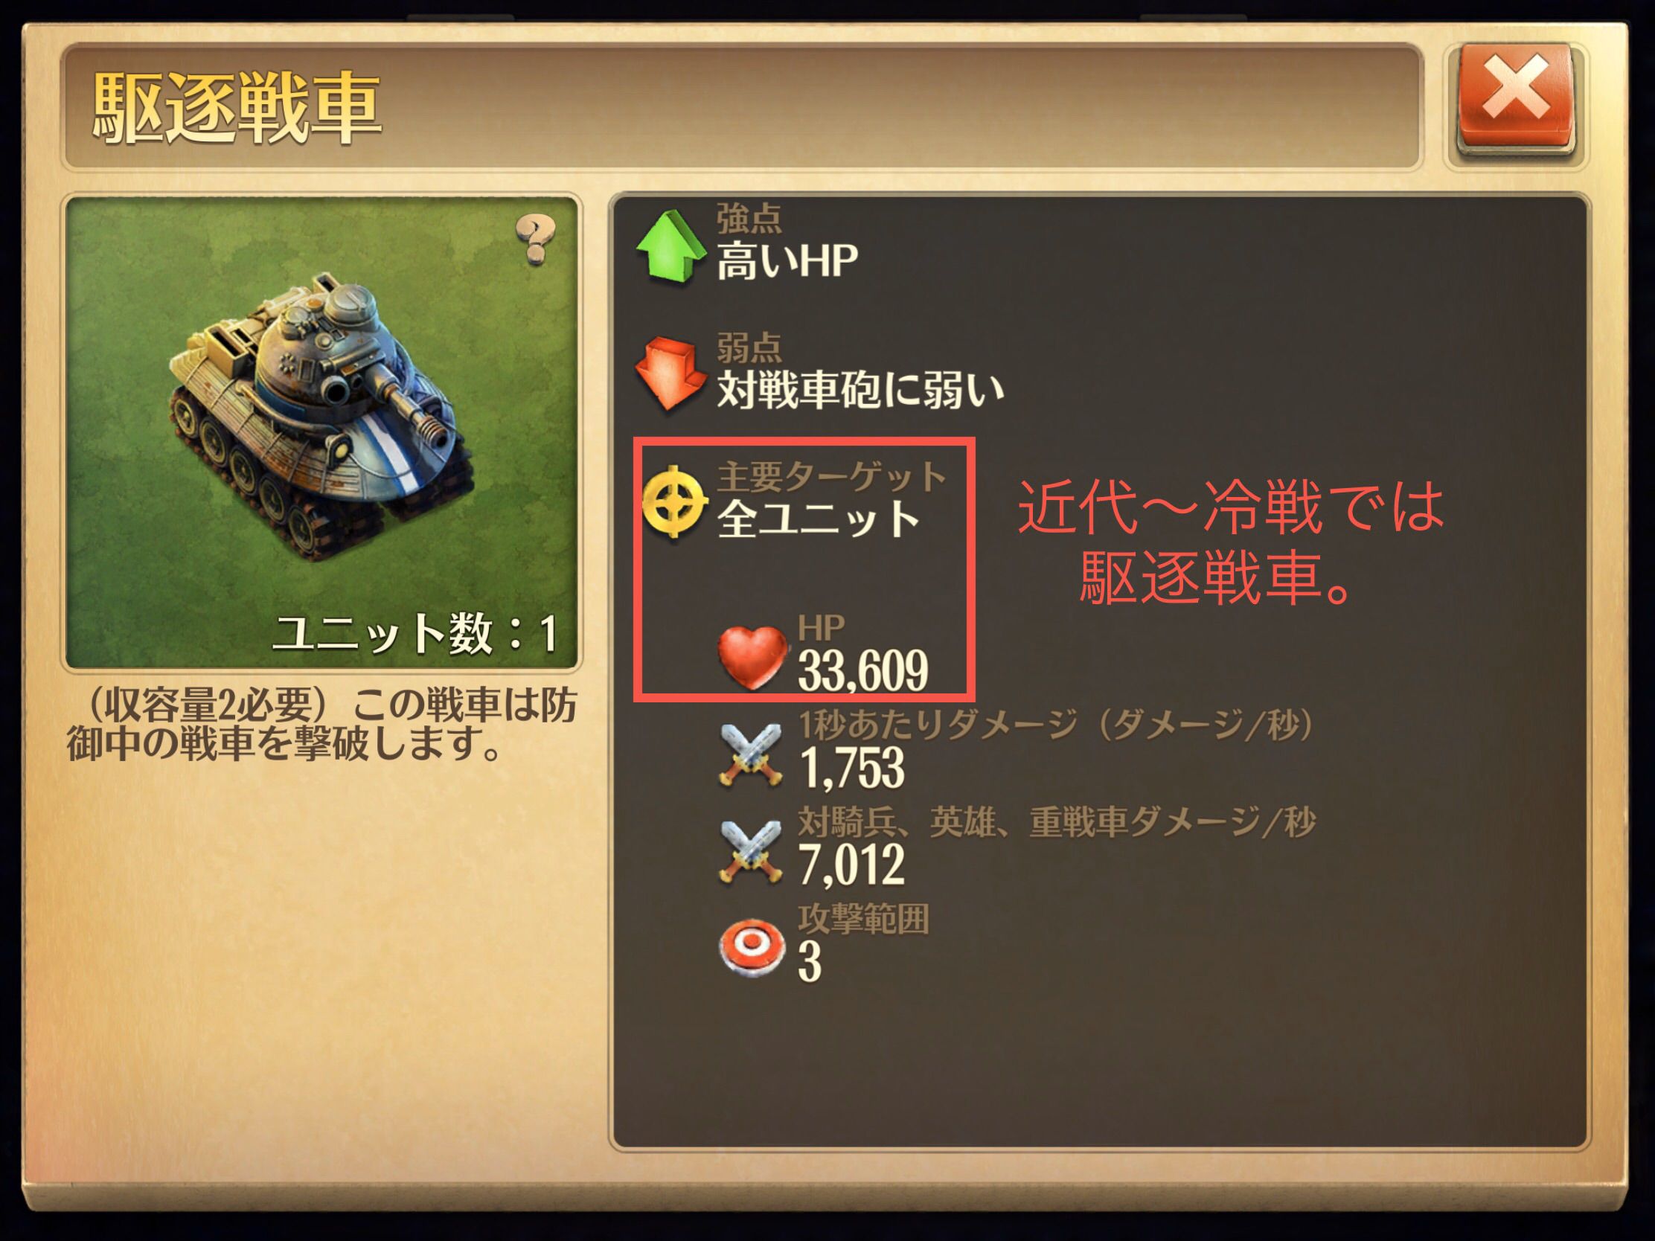Click the unit description text below image
Screen dimensions: 1655x1241
(x=321, y=724)
